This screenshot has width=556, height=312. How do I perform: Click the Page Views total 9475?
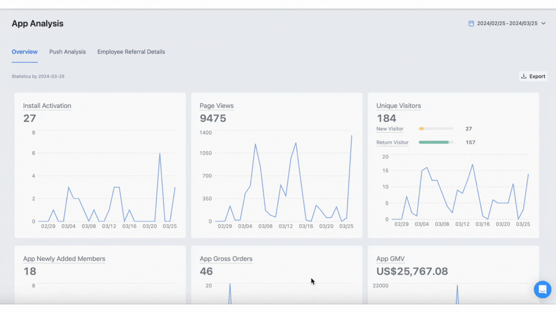pyautogui.click(x=213, y=118)
